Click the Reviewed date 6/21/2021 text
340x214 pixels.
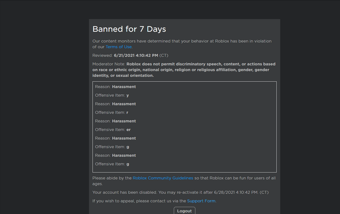point(136,55)
